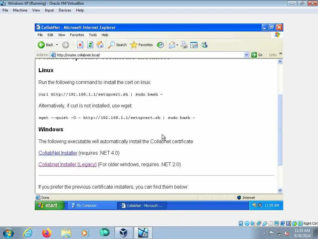Viewport: 318px width, 239px height.
Task: Open VirtualBox Devices menu
Action: click(x=65, y=10)
